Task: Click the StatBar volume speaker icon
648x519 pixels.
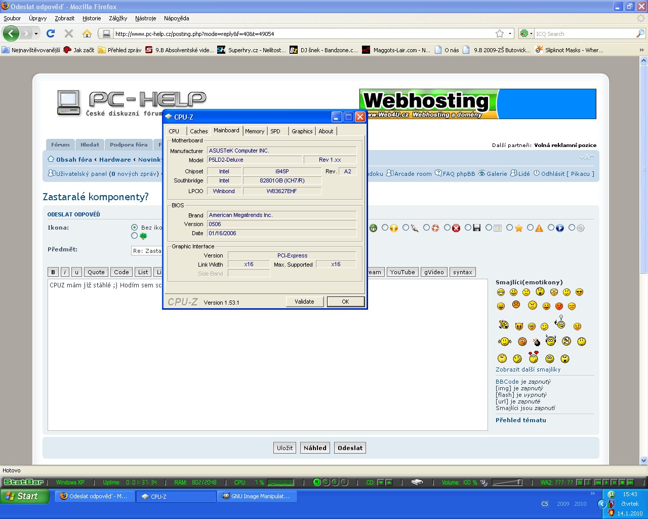Action: (x=484, y=483)
